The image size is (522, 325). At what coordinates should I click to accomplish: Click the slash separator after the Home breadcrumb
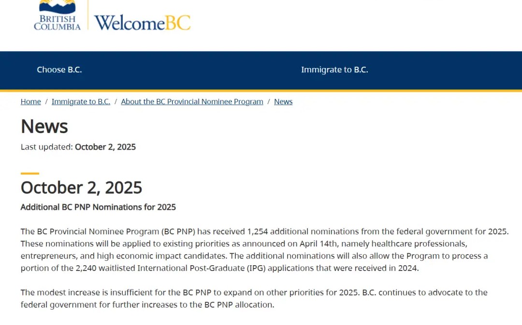pyautogui.click(x=46, y=102)
